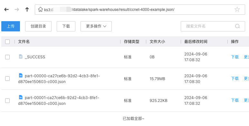Go up one directory level
This screenshot has height=126, width=249.
(x=27, y=10)
